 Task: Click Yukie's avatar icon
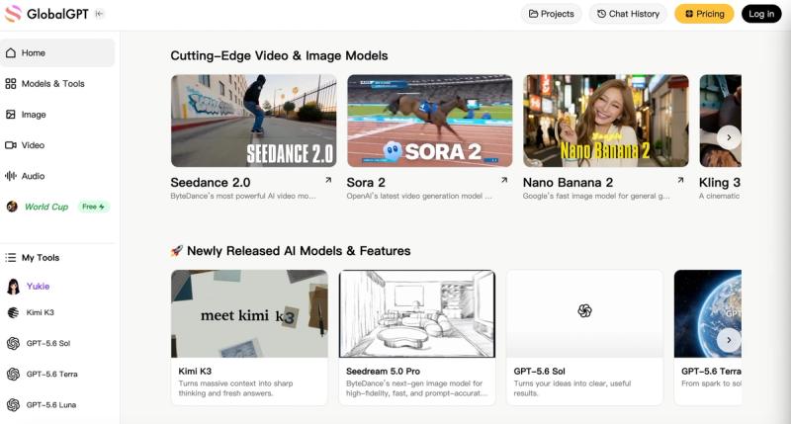[x=13, y=287]
